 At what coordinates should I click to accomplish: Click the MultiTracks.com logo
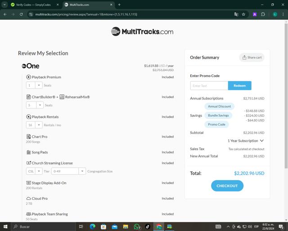(x=142, y=32)
